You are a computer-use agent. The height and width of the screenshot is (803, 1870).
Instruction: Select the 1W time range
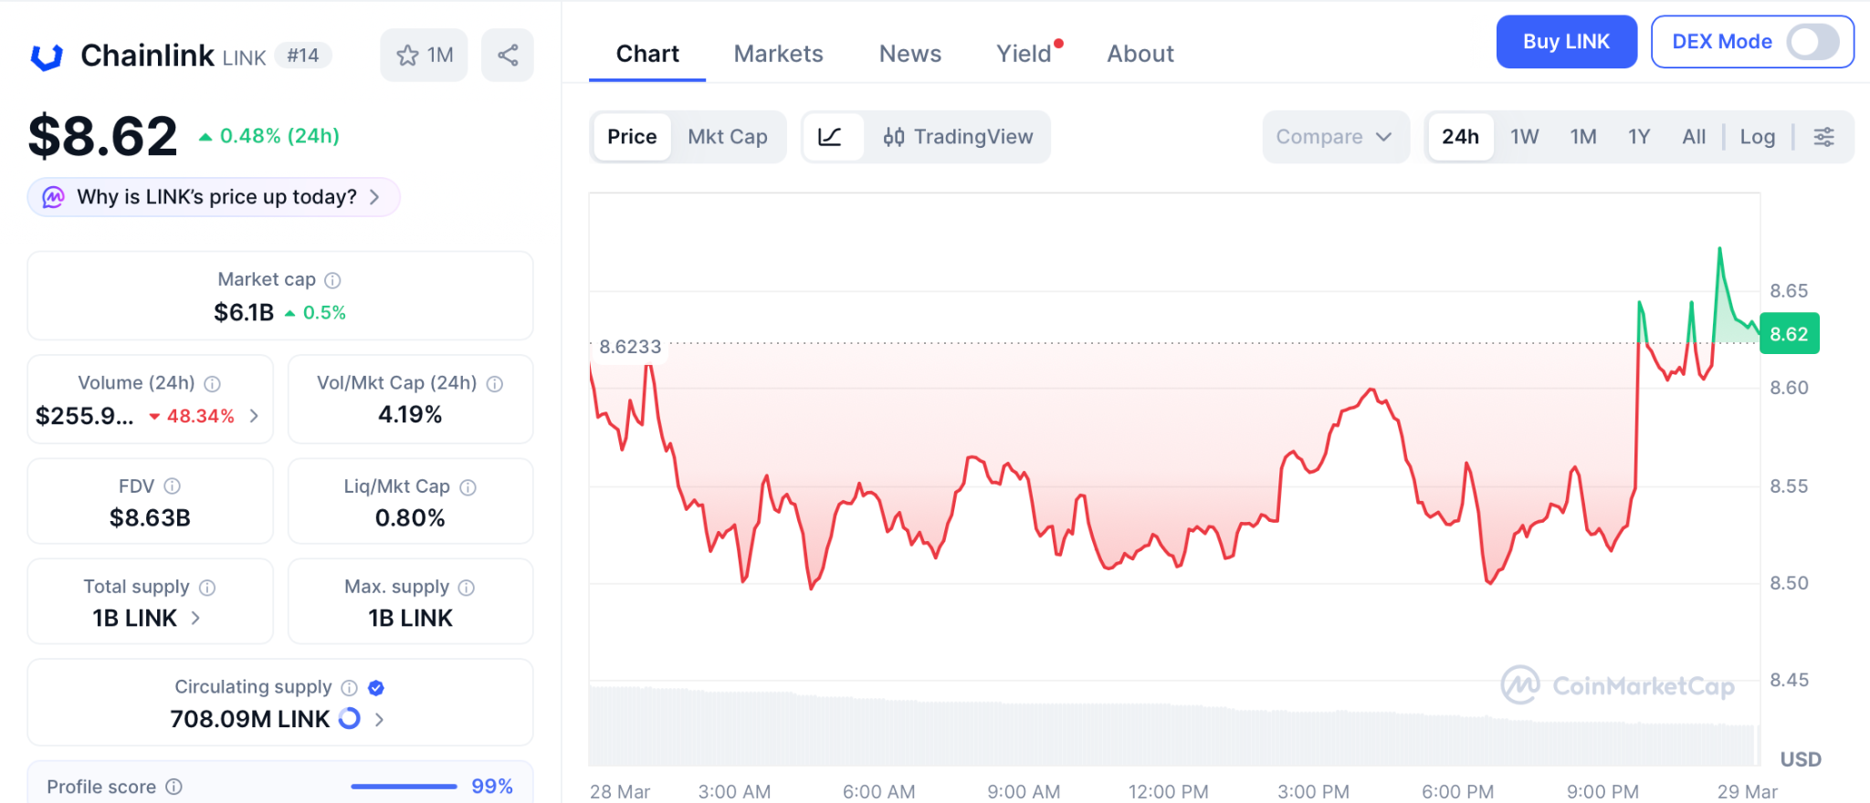point(1524,137)
